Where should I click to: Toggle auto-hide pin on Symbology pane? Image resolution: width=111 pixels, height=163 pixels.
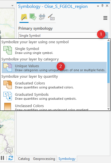click(102, 6)
